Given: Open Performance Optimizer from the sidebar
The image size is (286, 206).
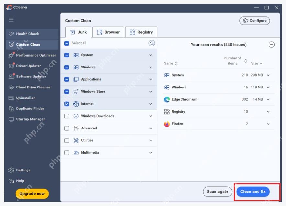Looking at the screenshot, I should pyautogui.click(x=32, y=55).
